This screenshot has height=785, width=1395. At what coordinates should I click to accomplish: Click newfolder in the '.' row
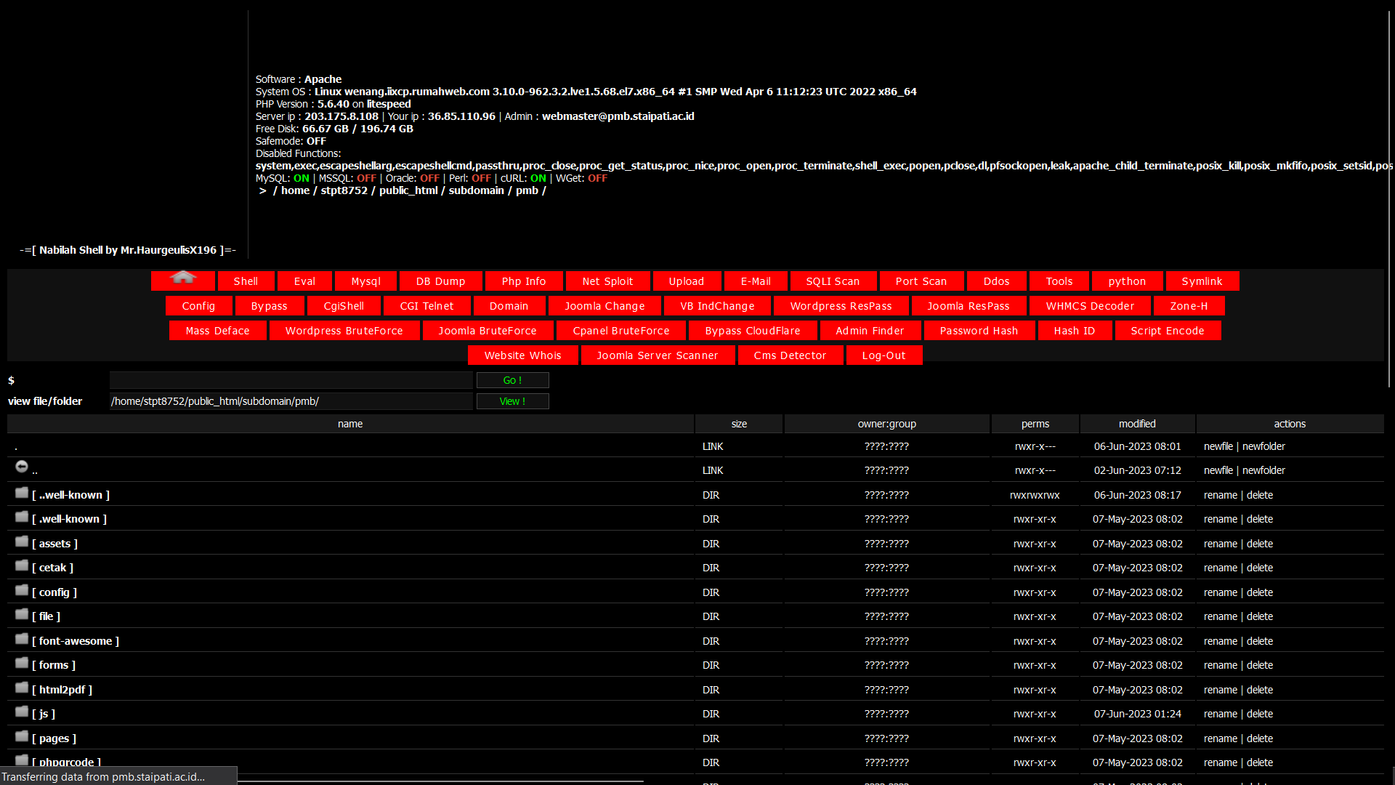coord(1264,446)
